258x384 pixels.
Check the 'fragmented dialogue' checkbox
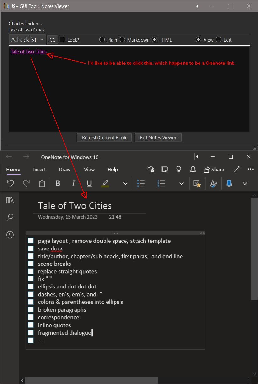pos(31,332)
